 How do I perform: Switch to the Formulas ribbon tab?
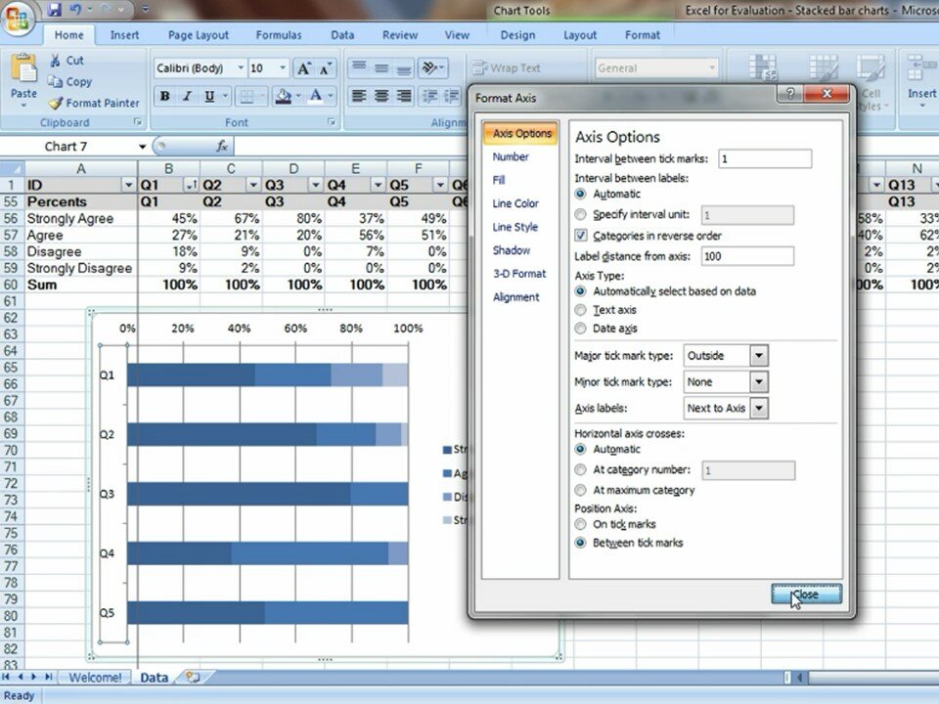click(279, 35)
